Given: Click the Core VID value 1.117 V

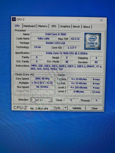Looking at the screenshot, I should coord(72,47).
